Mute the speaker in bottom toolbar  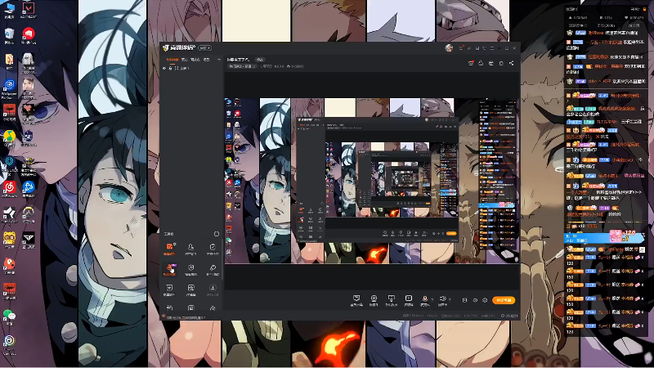pyautogui.click(x=442, y=299)
